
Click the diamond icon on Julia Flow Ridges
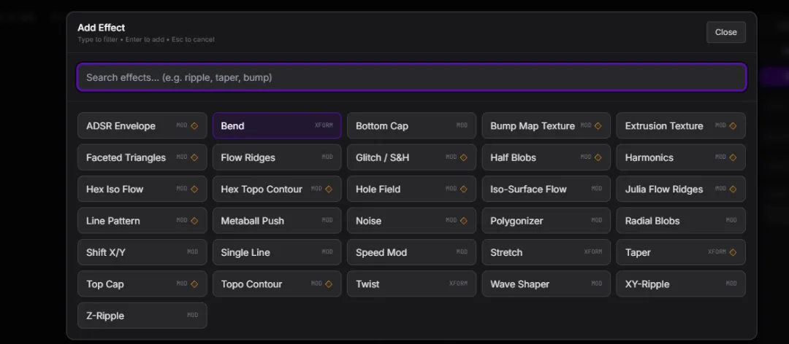click(733, 189)
